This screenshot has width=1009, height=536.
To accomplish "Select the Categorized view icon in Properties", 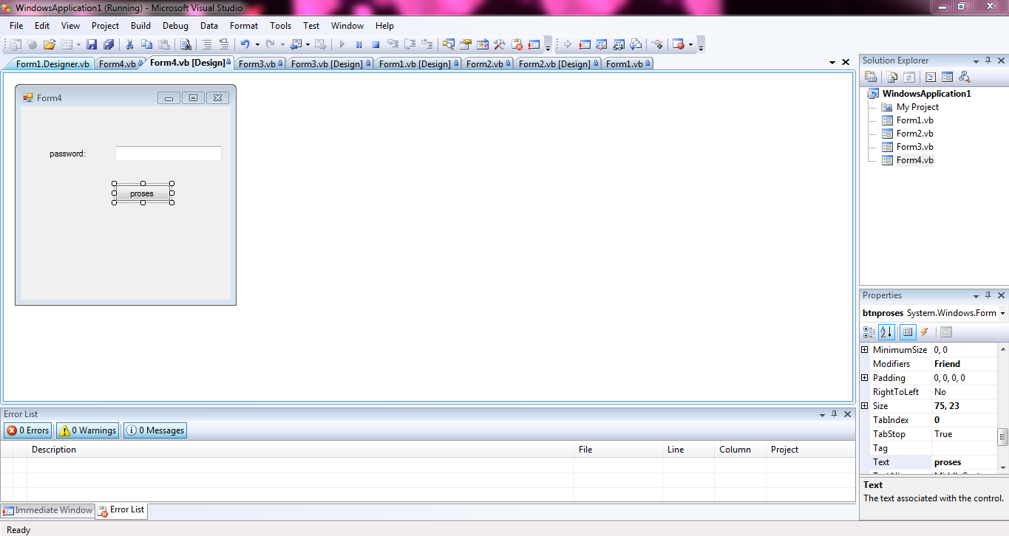I will 869,332.
